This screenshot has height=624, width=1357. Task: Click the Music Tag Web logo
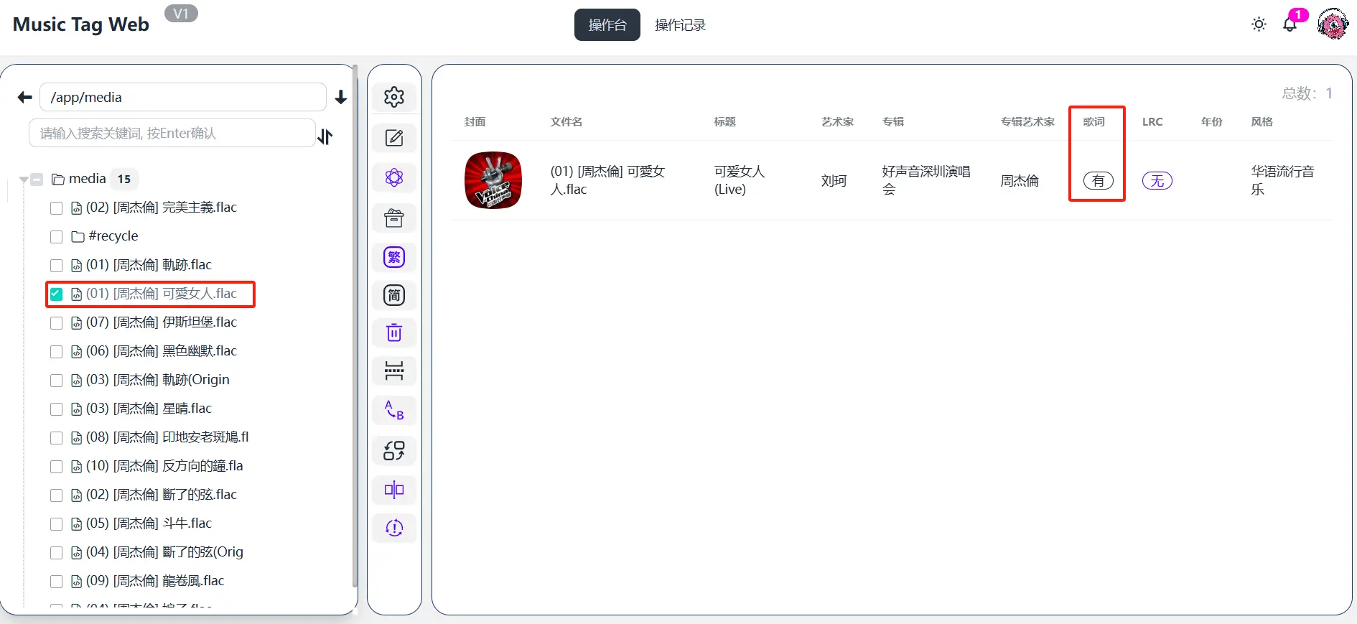point(81,24)
